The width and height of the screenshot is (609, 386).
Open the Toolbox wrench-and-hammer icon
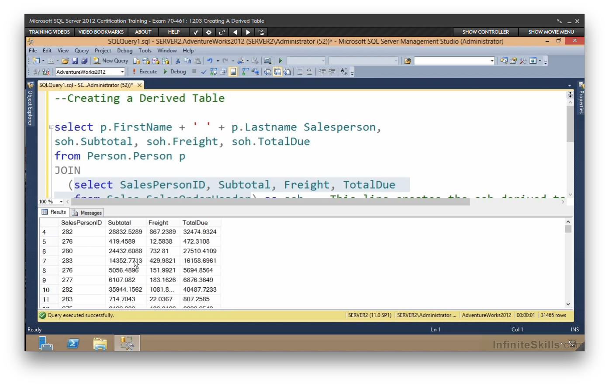tap(523, 61)
